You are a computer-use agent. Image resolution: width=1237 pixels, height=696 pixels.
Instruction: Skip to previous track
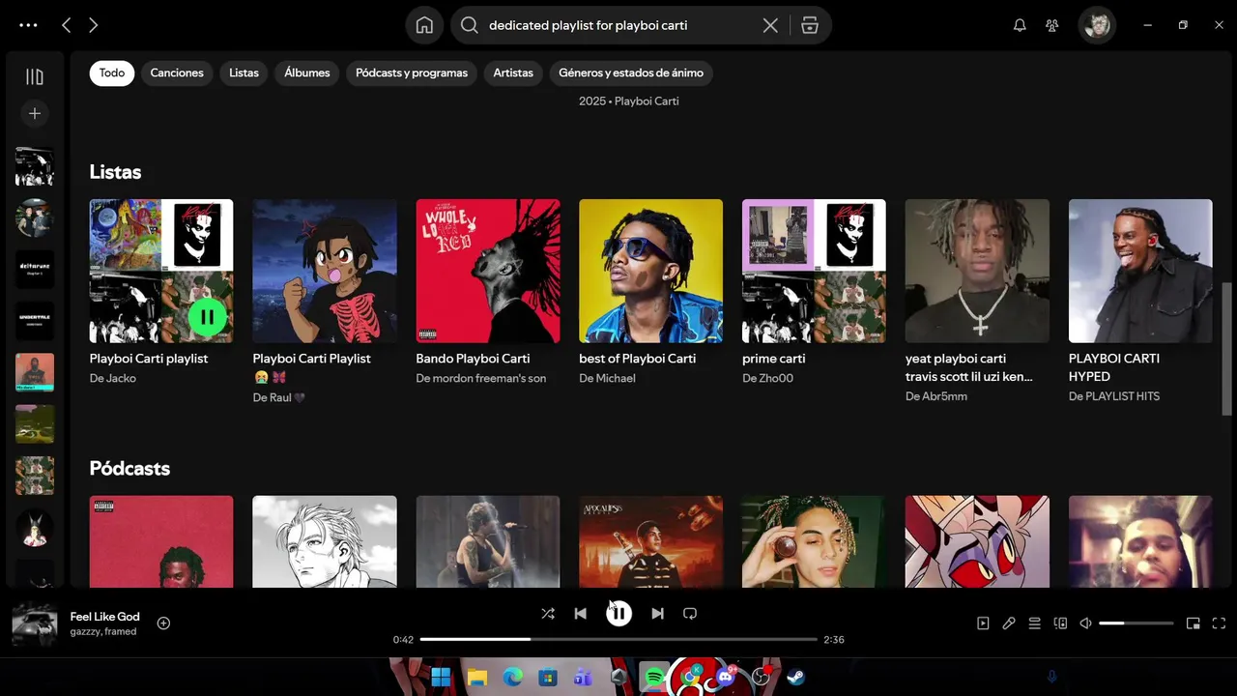coord(580,613)
